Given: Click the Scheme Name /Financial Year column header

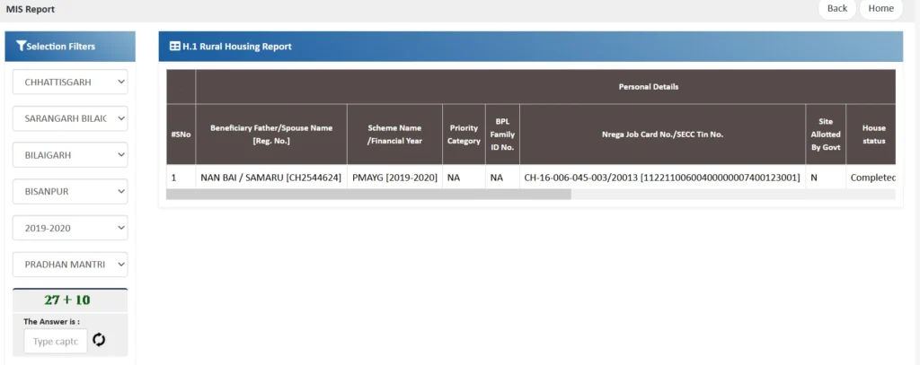Looking at the screenshot, I should point(394,135).
